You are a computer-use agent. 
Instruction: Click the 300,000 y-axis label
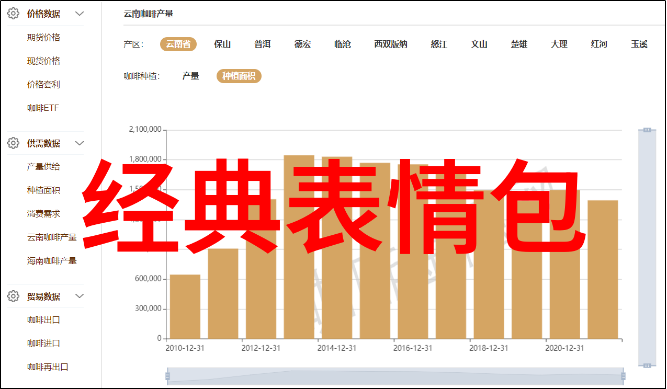148,308
